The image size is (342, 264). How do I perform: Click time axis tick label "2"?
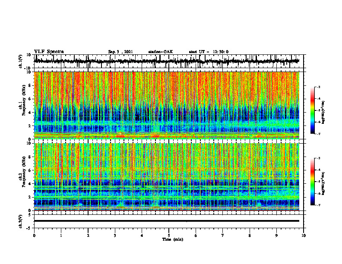coord(88,236)
